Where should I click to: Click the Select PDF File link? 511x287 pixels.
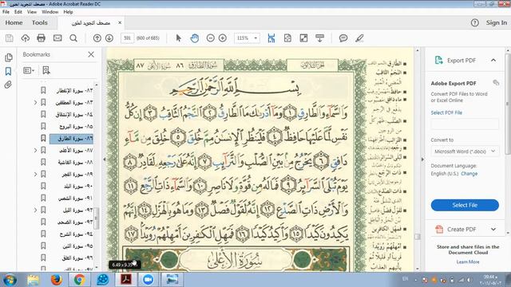[x=446, y=112]
